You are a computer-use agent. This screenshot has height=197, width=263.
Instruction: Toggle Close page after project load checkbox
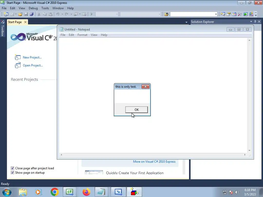tap(12, 168)
